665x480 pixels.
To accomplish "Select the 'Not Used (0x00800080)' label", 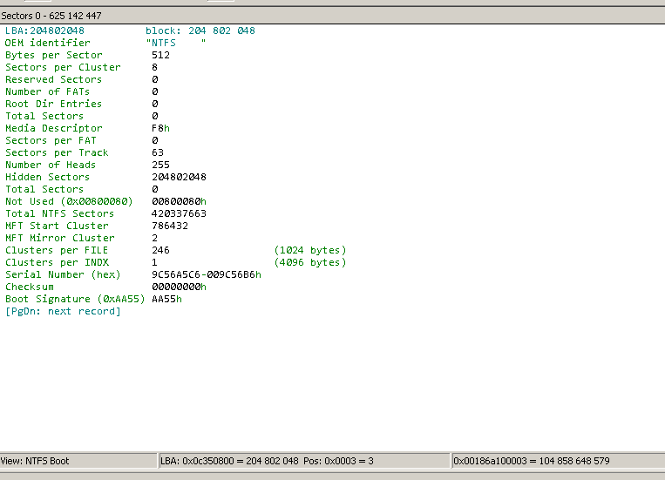I will (x=69, y=201).
